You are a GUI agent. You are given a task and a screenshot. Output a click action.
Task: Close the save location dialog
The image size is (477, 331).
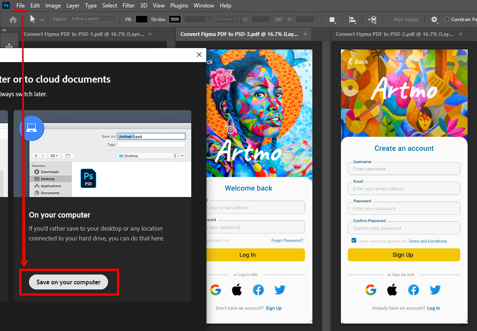click(x=199, y=55)
